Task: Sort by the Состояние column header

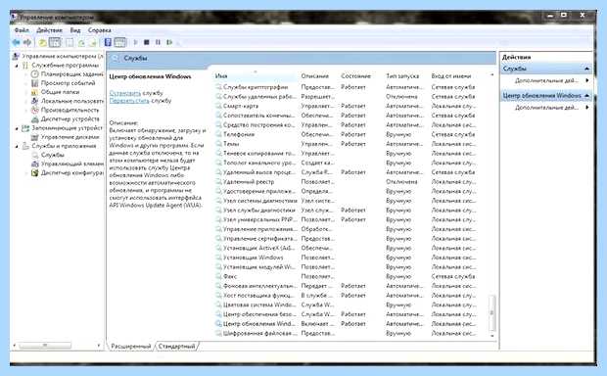Action: pos(361,76)
